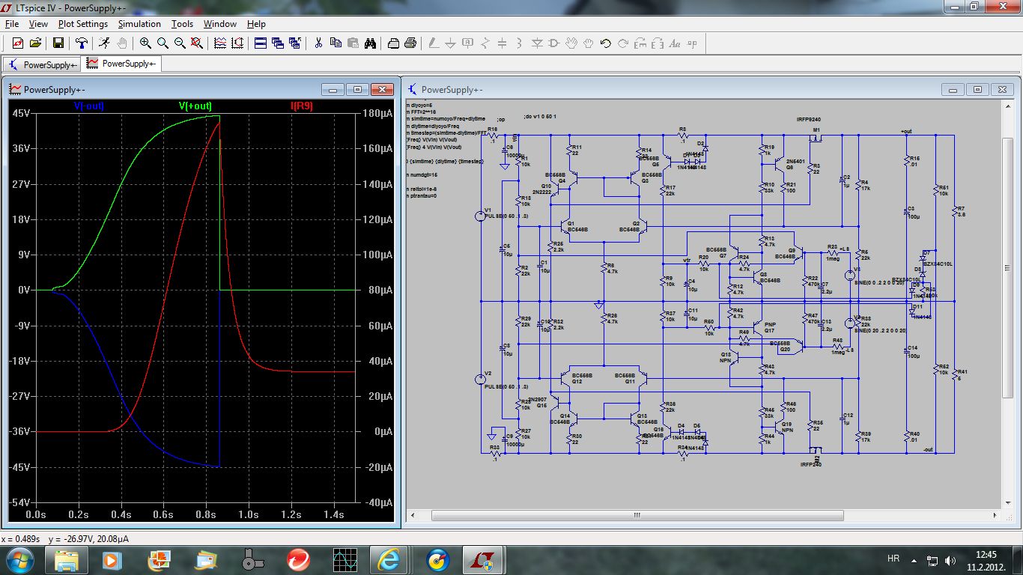Image resolution: width=1023 pixels, height=575 pixels.
Task: Click the .op SPICE directive icon
Action: click(692, 43)
